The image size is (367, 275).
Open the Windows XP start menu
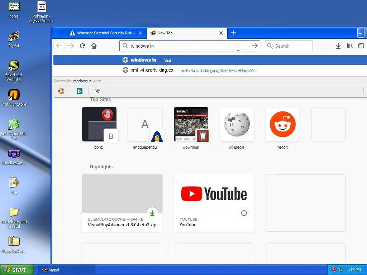point(17,270)
